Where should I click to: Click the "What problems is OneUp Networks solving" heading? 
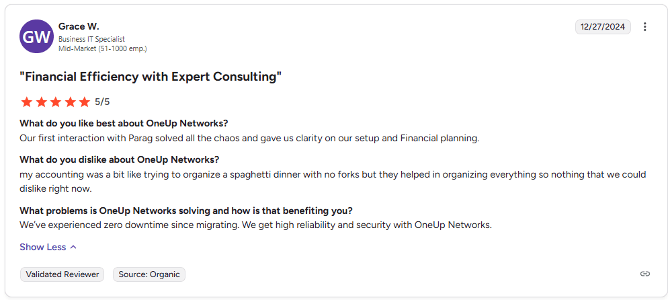[x=186, y=210]
